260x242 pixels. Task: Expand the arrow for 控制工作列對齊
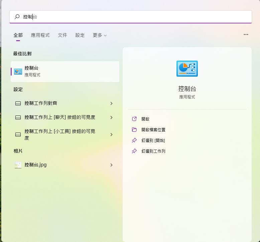(x=111, y=103)
